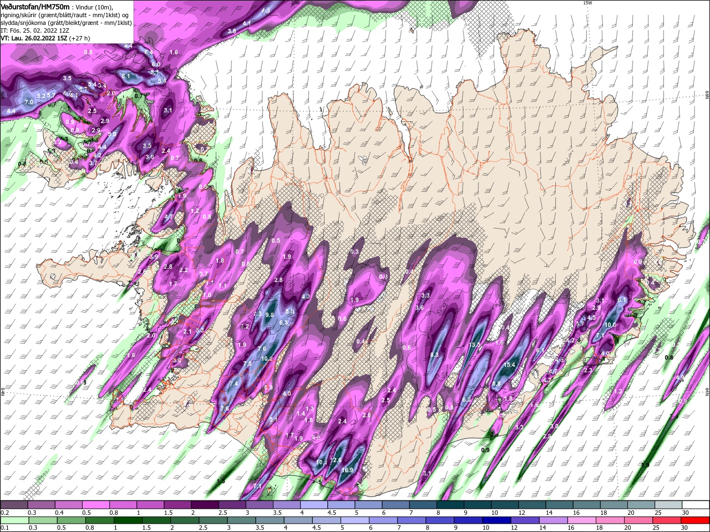Click the 7.4 precipitation value on the map
Screen dimensions: 710x532
[234, 383]
